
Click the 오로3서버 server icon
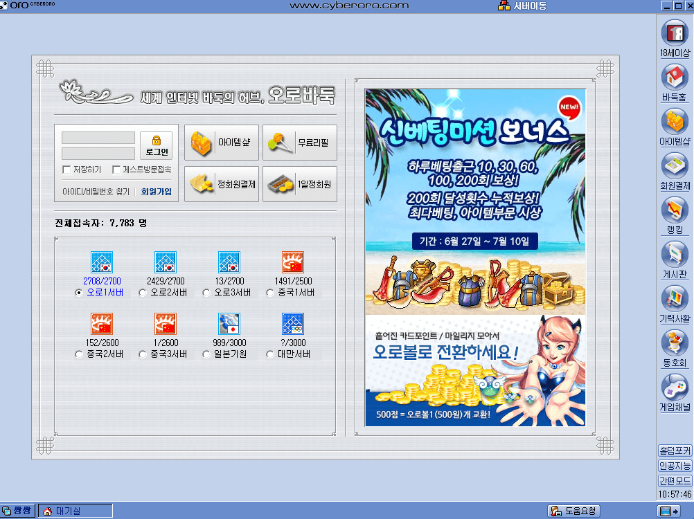point(229,262)
